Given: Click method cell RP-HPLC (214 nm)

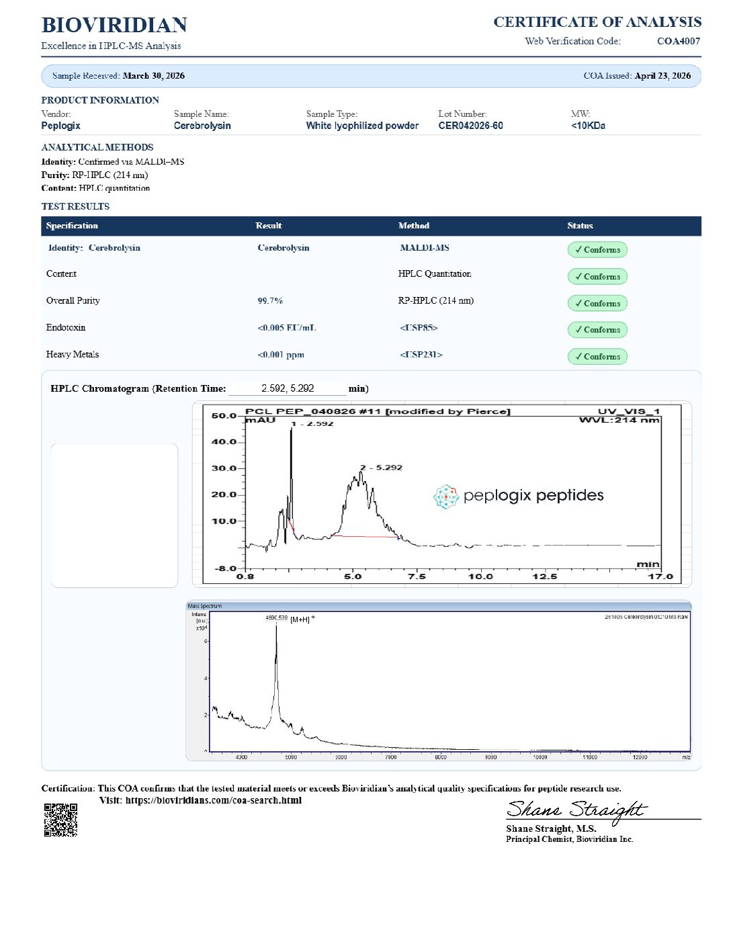Looking at the screenshot, I should tap(436, 301).
